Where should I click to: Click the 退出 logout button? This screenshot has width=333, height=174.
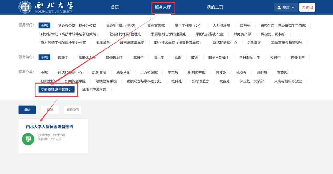coord(307,7)
